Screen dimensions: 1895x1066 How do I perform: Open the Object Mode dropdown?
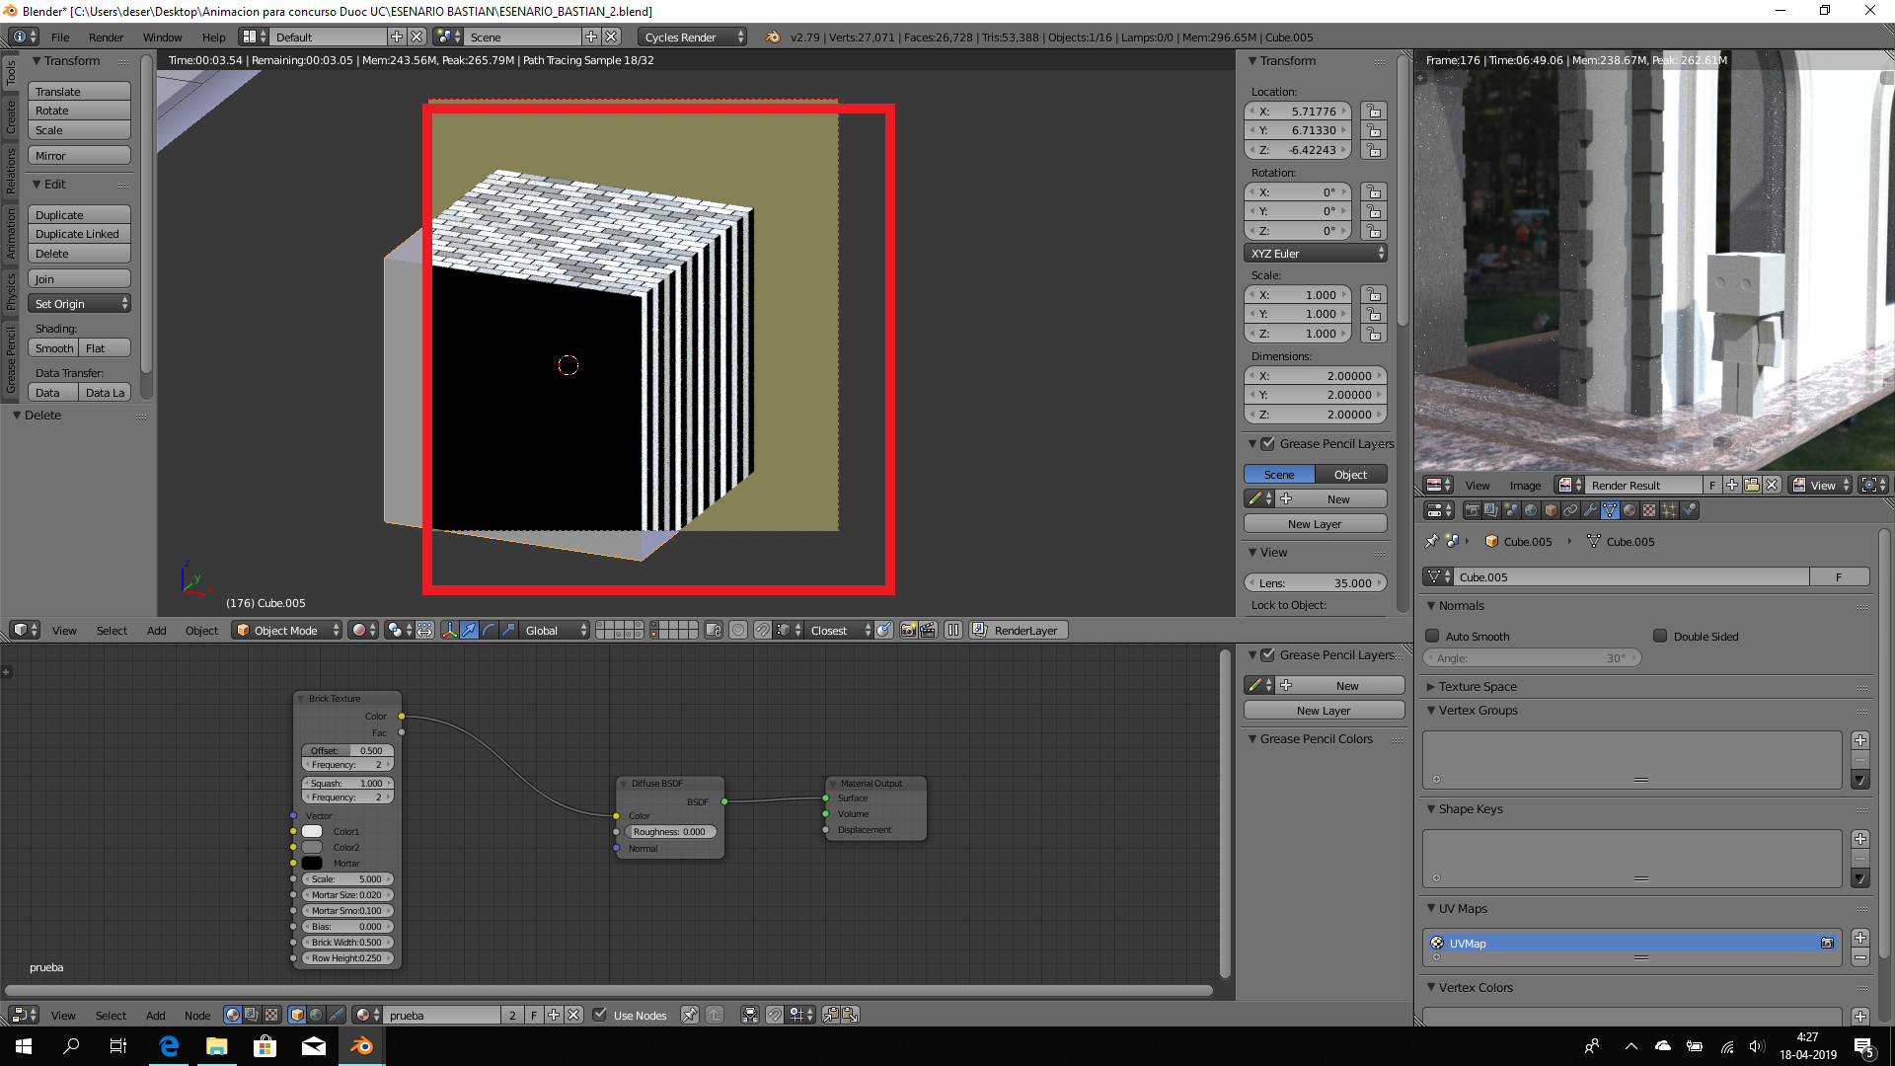coord(287,630)
